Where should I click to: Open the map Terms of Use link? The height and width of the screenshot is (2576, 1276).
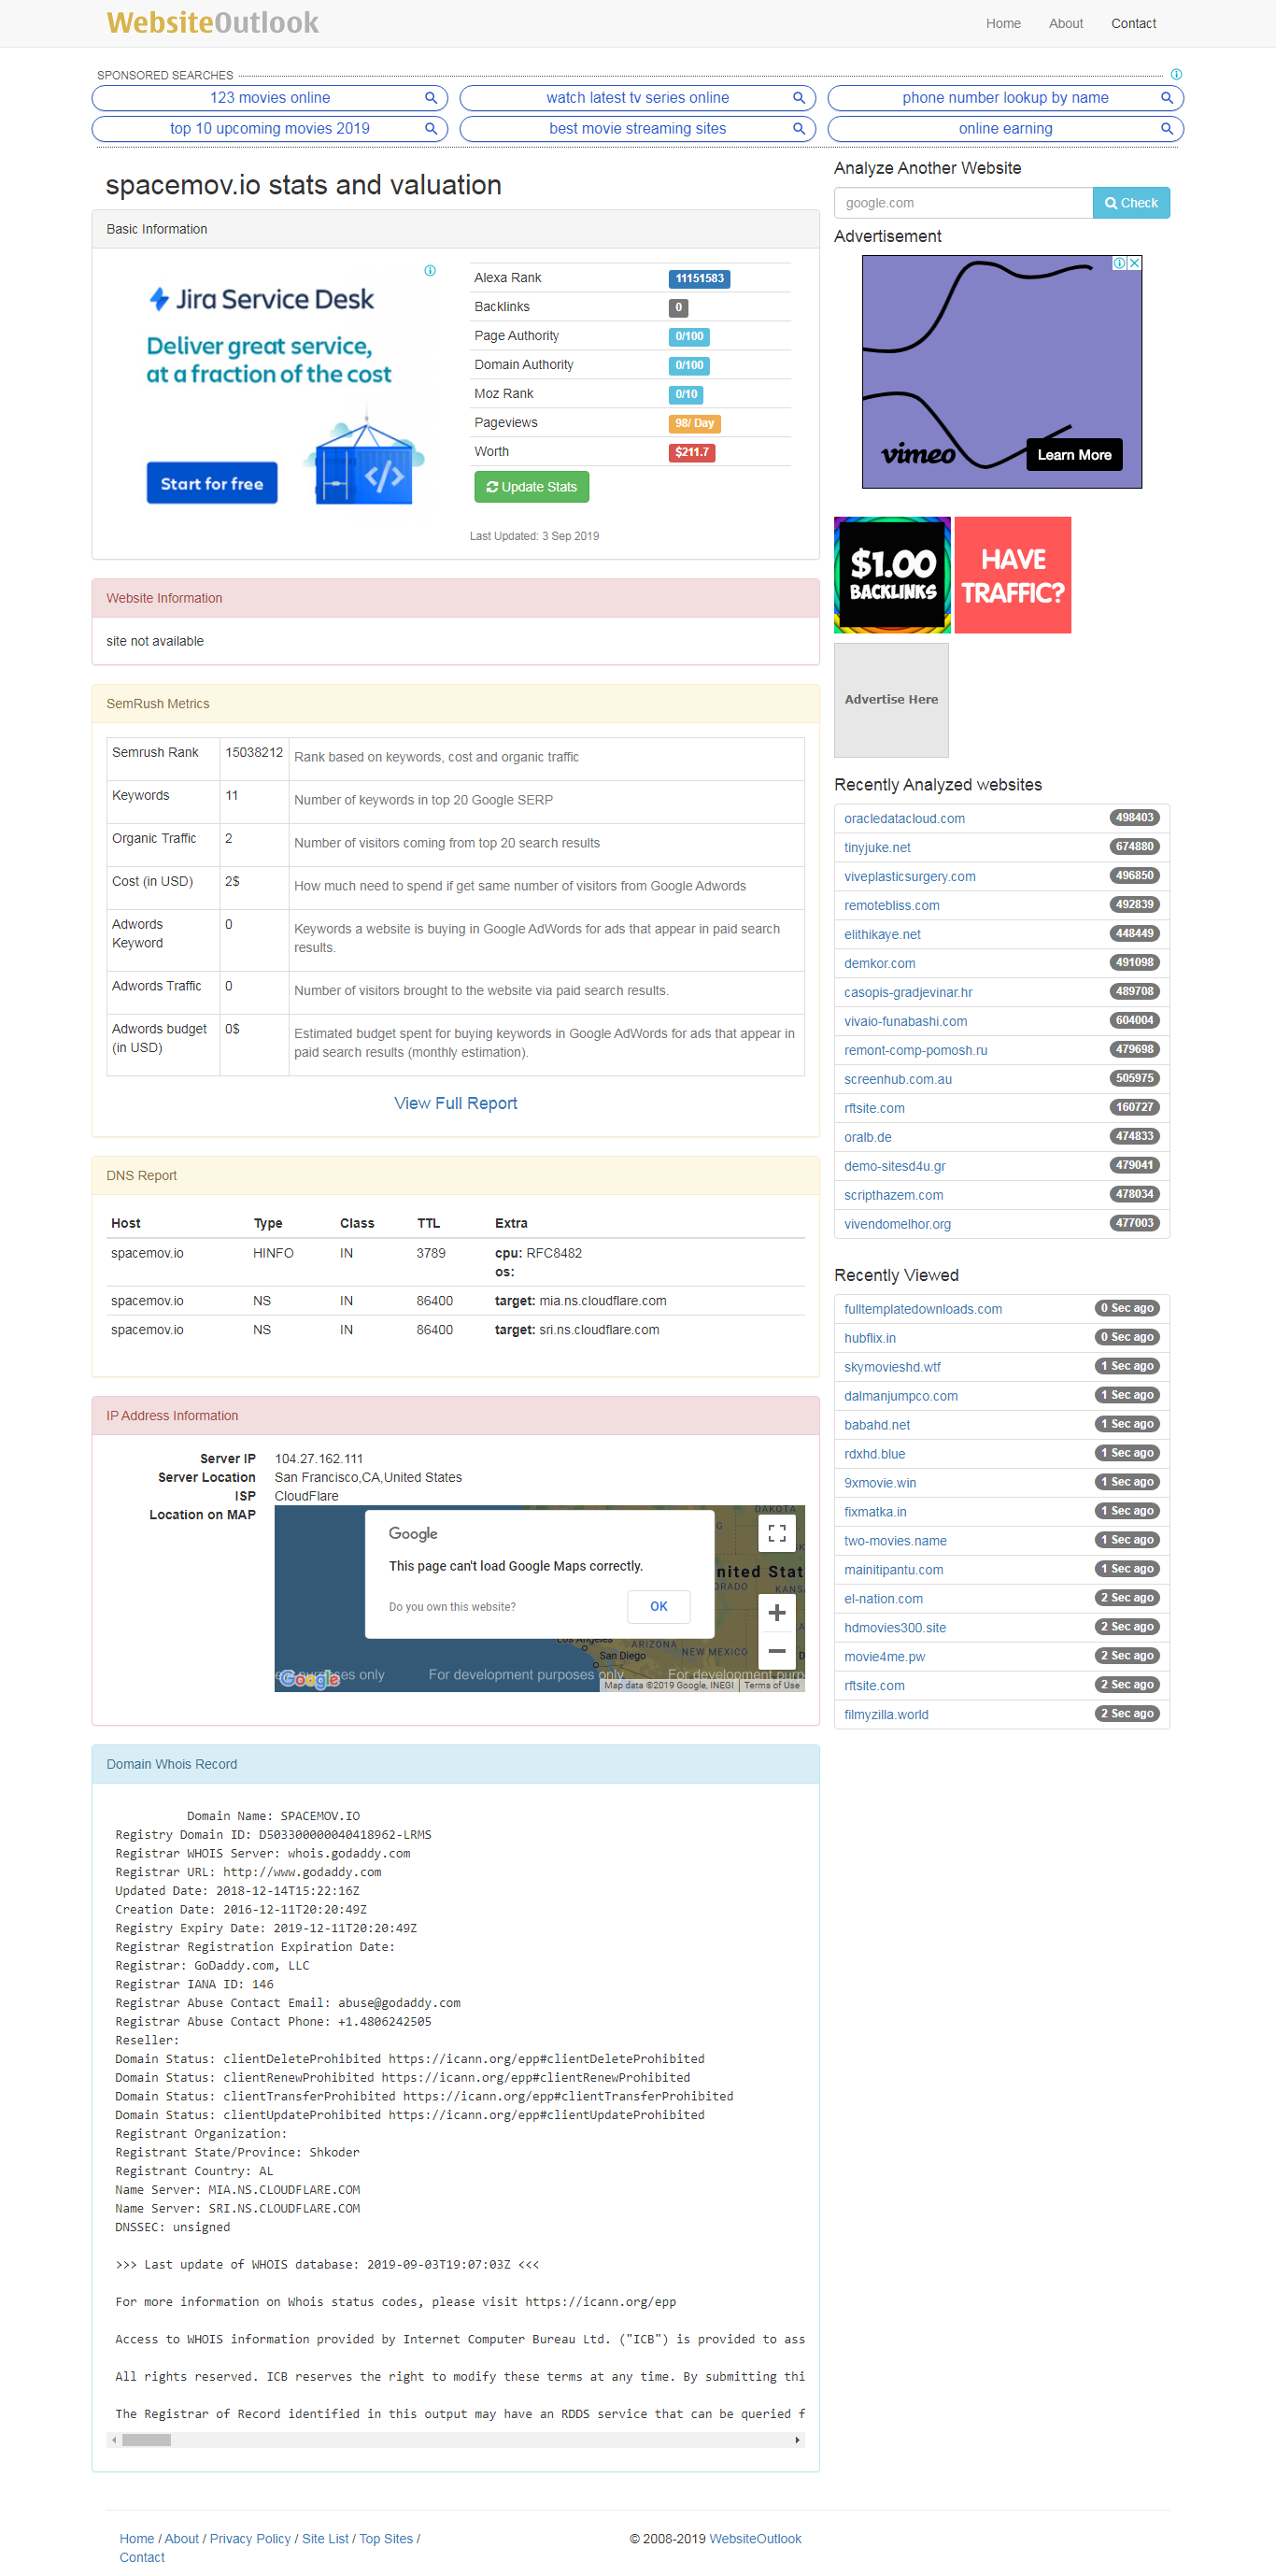(772, 1685)
